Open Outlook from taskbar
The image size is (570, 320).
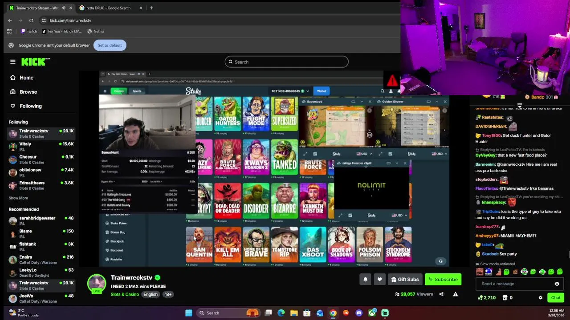tap(320, 313)
